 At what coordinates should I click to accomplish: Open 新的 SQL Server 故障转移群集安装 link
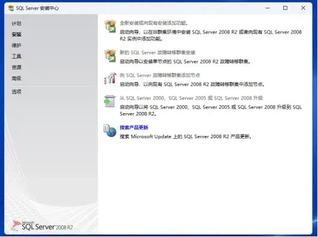[158, 53]
